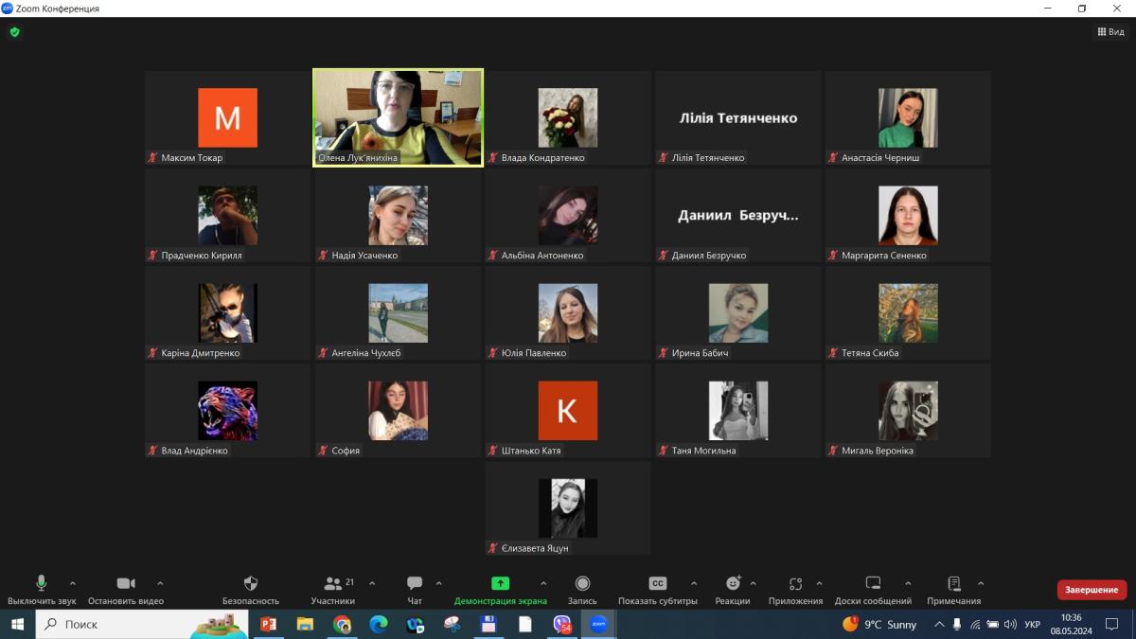Expand the screen share options arrow
The height and width of the screenshot is (639, 1136).
[543, 583]
